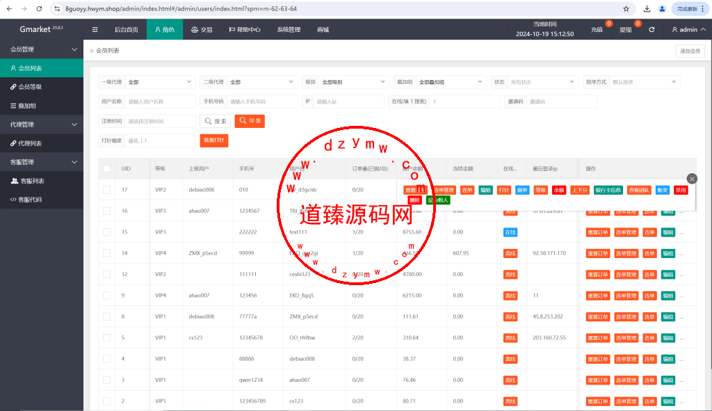Open the 排序方式 sort dropdown

coord(645,82)
